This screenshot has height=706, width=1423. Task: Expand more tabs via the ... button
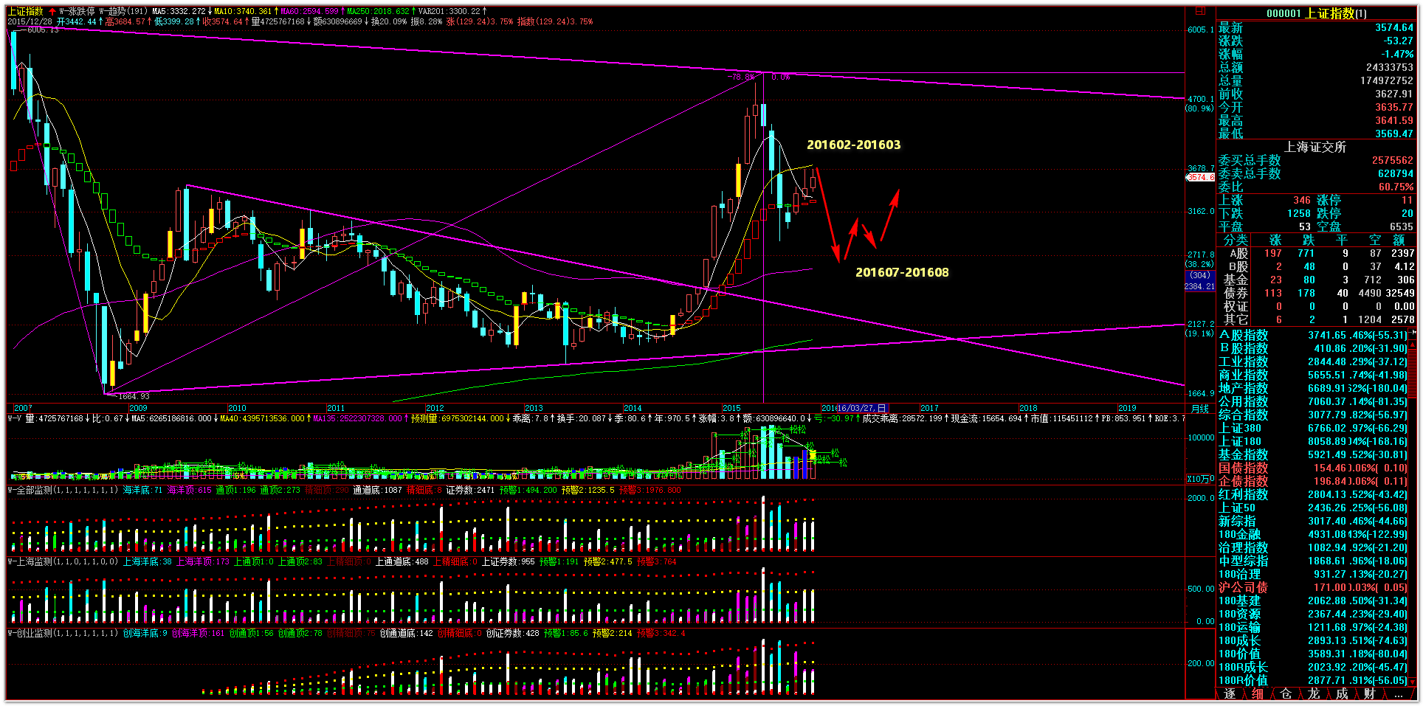1398,694
